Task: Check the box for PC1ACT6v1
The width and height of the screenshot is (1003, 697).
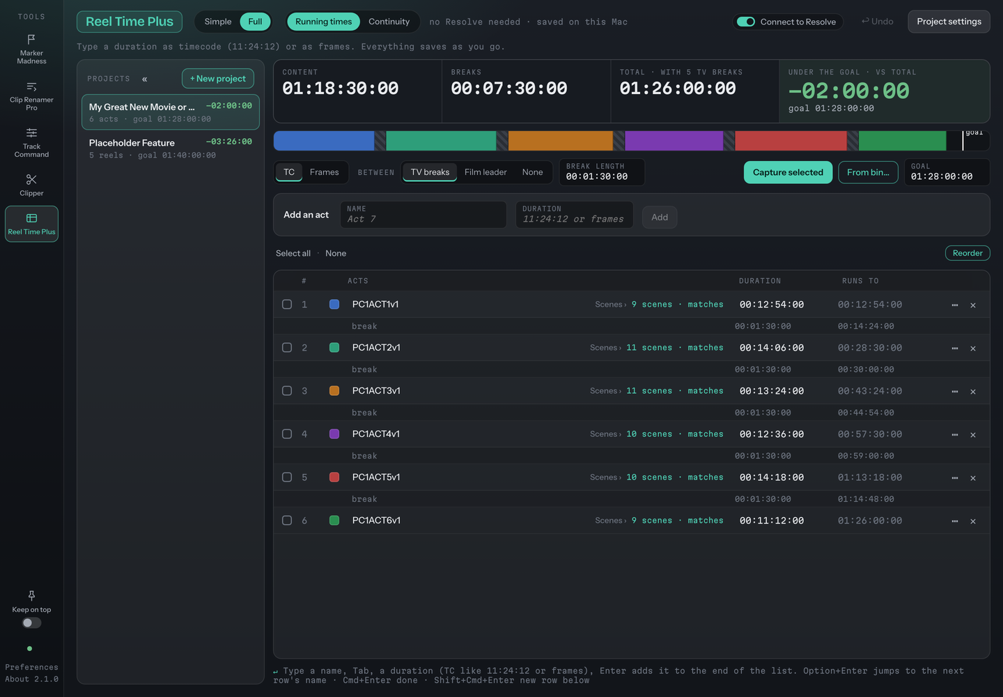Action: click(287, 521)
